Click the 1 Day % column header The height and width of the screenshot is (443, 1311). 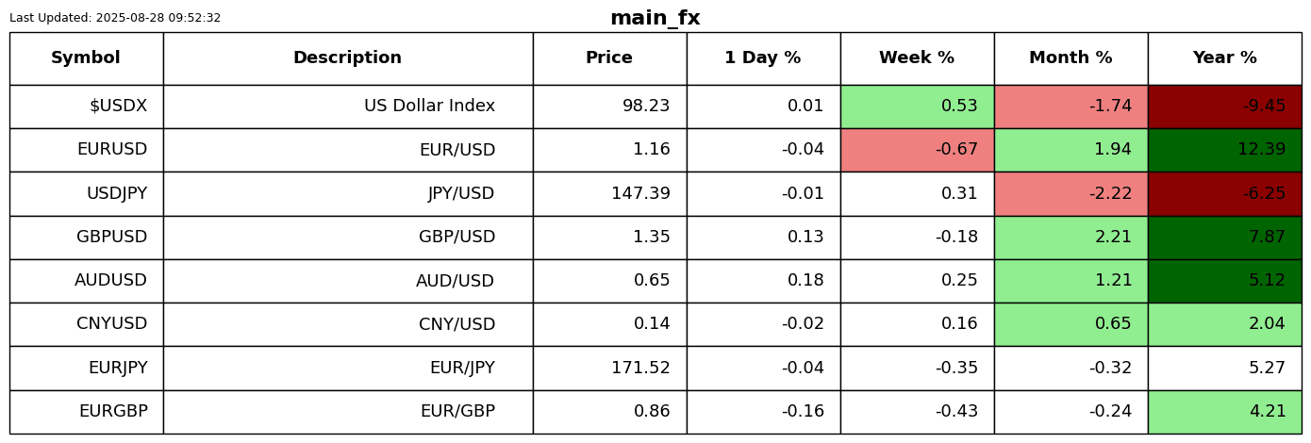(x=763, y=58)
